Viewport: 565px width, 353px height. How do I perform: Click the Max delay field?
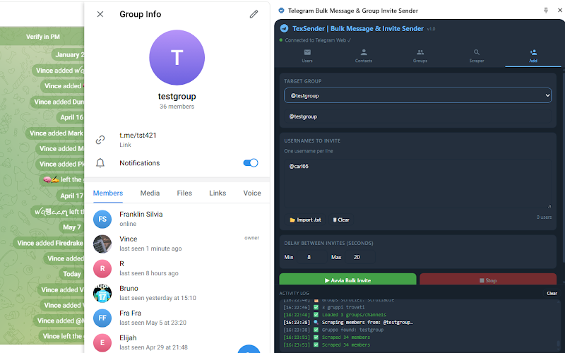pos(360,257)
